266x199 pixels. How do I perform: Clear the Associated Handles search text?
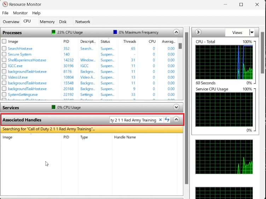tap(160, 120)
